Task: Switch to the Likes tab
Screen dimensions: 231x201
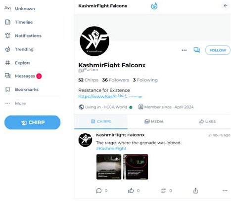Action: click(207, 121)
